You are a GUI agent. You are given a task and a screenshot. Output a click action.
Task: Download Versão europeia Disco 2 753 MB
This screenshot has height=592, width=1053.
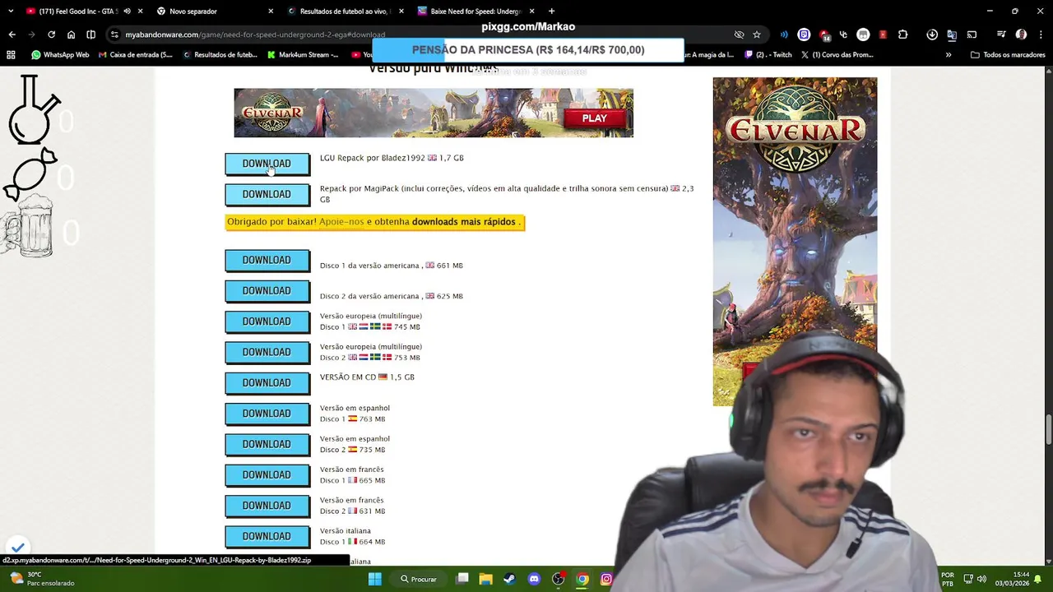click(x=267, y=352)
